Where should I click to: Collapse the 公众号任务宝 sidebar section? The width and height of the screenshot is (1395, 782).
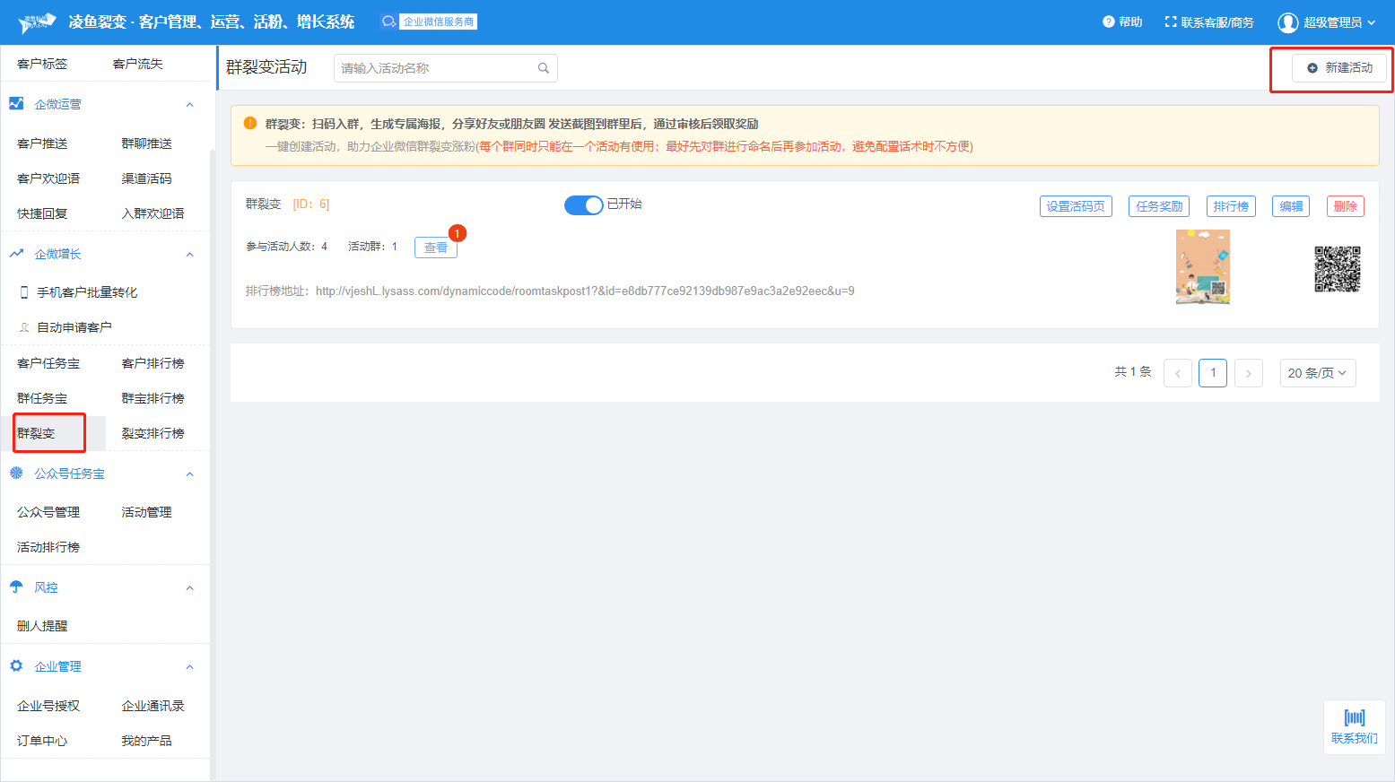tap(189, 474)
